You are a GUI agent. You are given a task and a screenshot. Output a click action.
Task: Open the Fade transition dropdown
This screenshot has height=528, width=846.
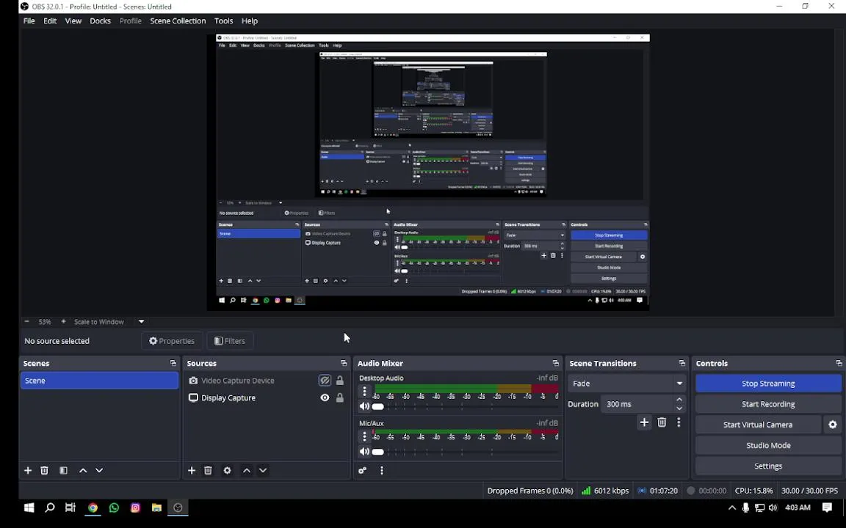[626, 384]
